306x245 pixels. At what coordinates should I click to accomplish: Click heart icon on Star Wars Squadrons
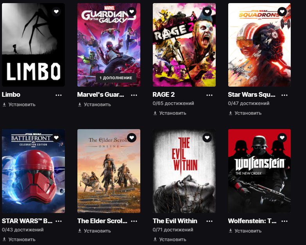tap(282, 12)
